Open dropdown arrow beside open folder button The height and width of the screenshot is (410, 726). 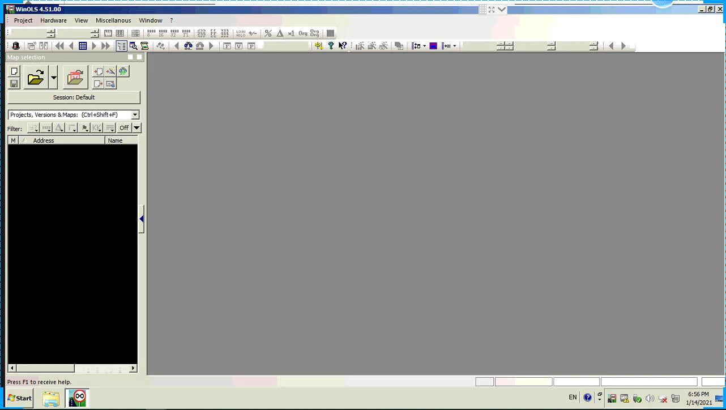click(53, 78)
